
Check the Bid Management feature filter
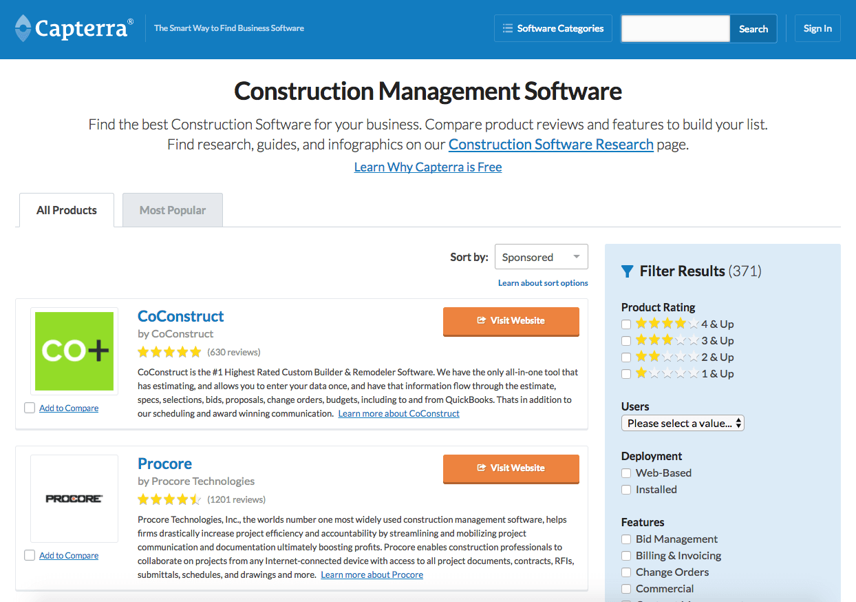click(626, 539)
